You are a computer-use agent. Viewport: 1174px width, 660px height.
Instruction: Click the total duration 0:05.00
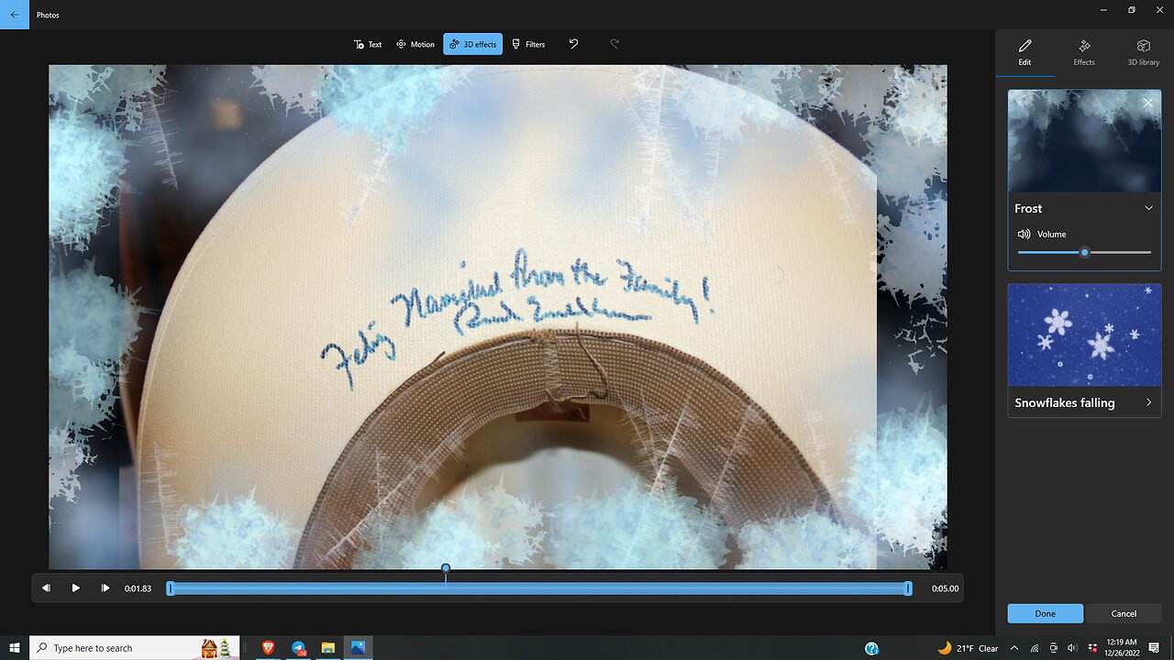click(945, 588)
